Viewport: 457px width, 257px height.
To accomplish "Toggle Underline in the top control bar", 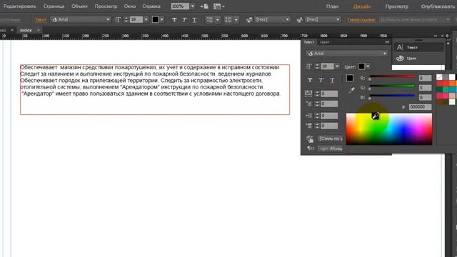I will pyautogui.click(x=194, y=20).
